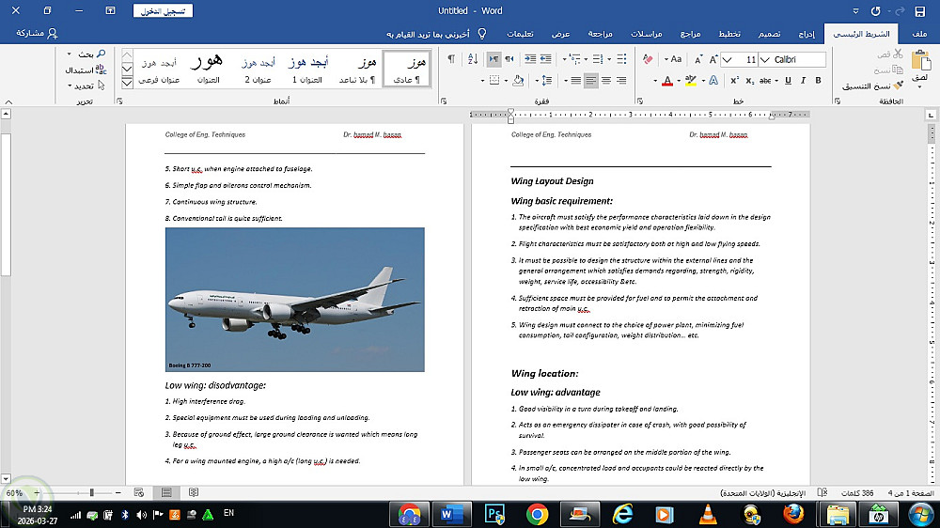Screen dimensions: 940x528
Task: Toggle Bold formatting
Action: pos(818,80)
